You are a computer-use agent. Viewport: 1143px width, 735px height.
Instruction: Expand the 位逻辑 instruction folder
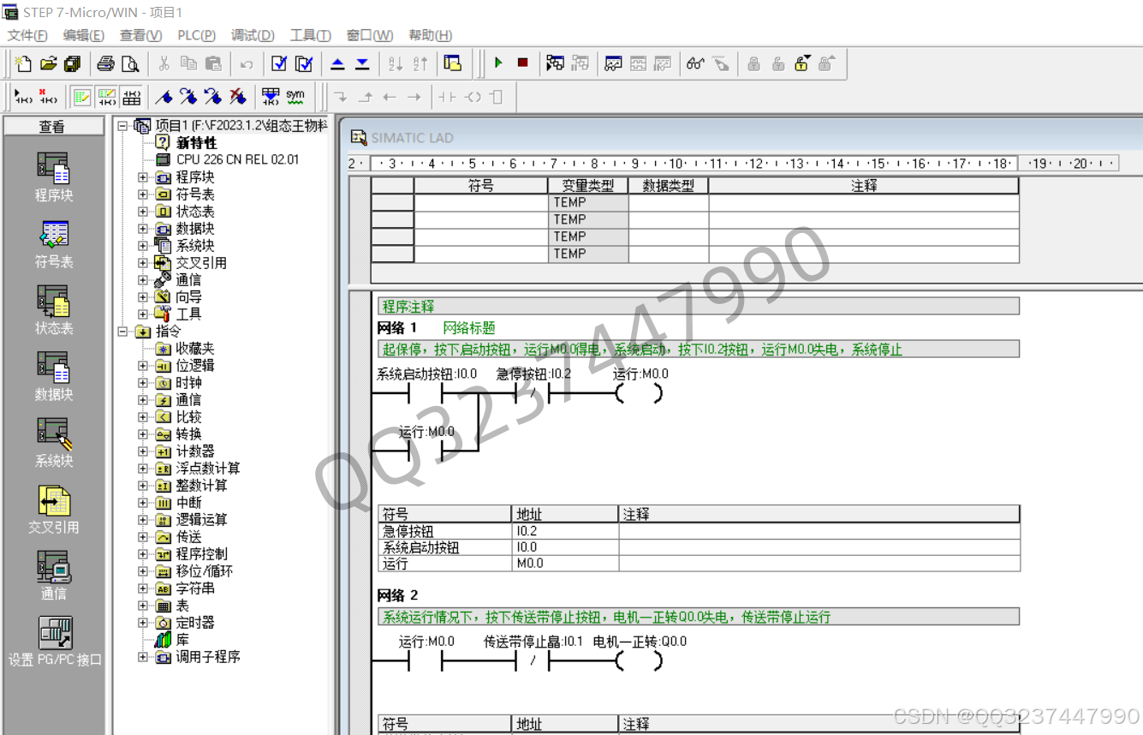tap(143, 366)
